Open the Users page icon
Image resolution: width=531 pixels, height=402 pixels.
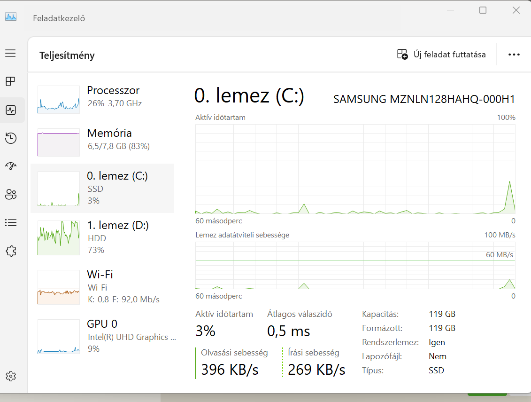coord(11,194)
